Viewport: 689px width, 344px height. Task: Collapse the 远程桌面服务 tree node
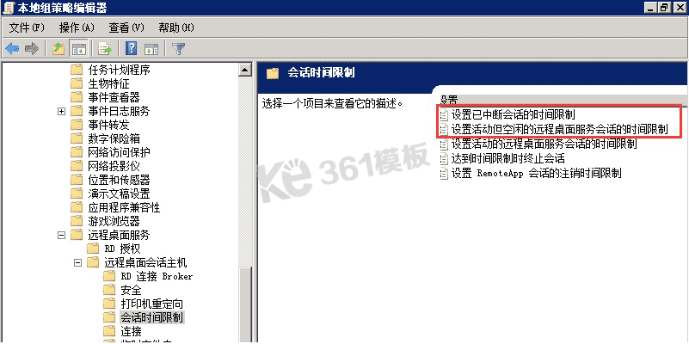tap(62, 235)
